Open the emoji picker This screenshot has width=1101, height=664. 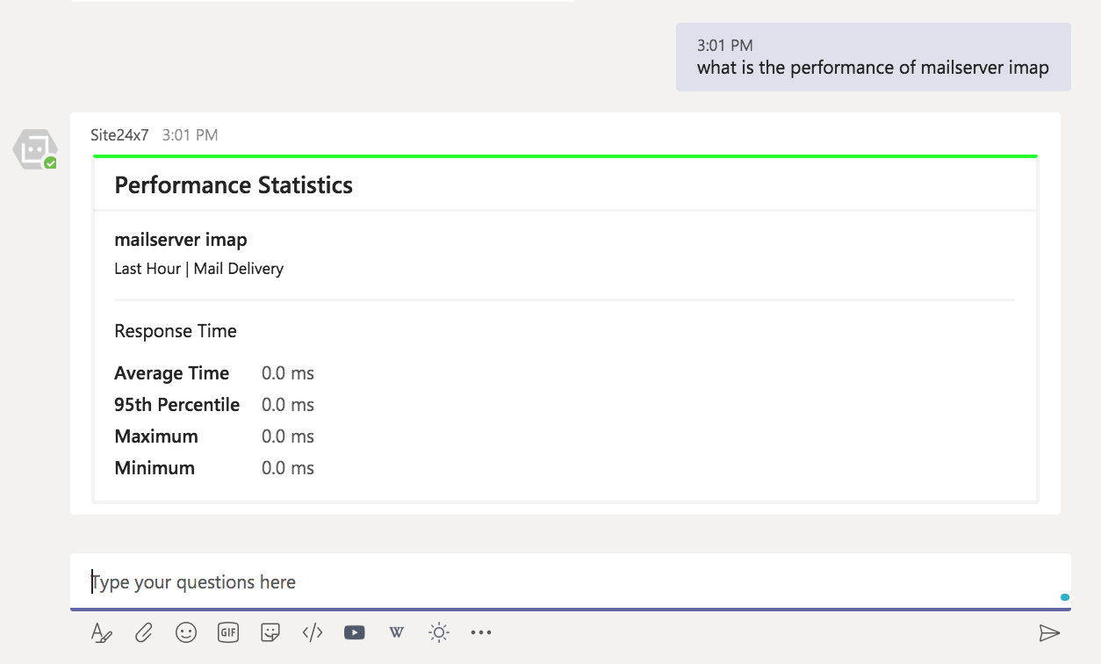pos(186,632)
